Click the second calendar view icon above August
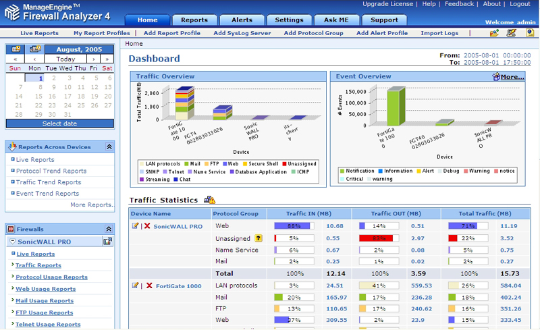This screenshot has width=540, height=330. 35,49
